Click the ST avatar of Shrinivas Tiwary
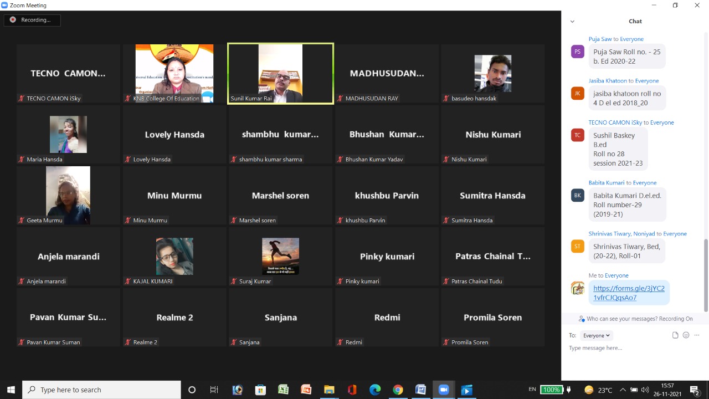The width and height of the screenshot is (709, 399). (577, 246)
